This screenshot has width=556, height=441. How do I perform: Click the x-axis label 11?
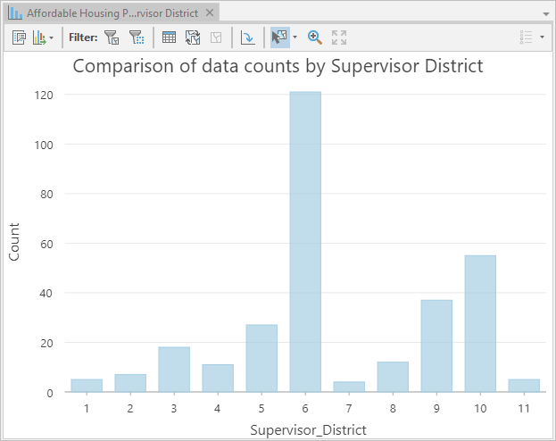[524, 409]
